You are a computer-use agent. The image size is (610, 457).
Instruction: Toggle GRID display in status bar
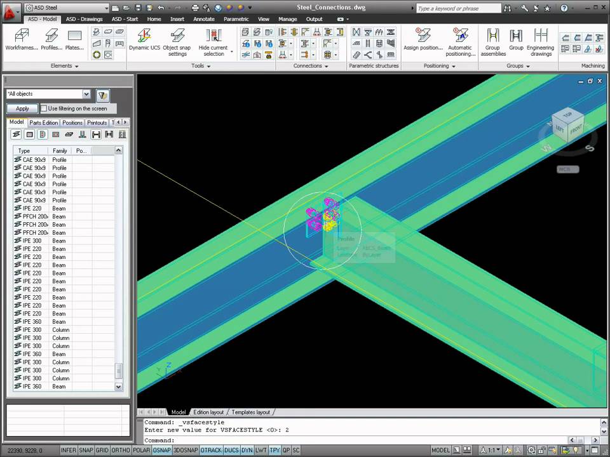point(102,450)
